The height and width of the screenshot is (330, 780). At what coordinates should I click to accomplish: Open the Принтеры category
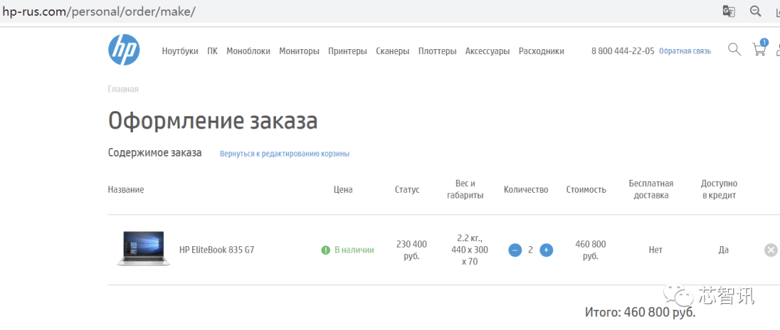pyautogui.click(x=347, y=51)
